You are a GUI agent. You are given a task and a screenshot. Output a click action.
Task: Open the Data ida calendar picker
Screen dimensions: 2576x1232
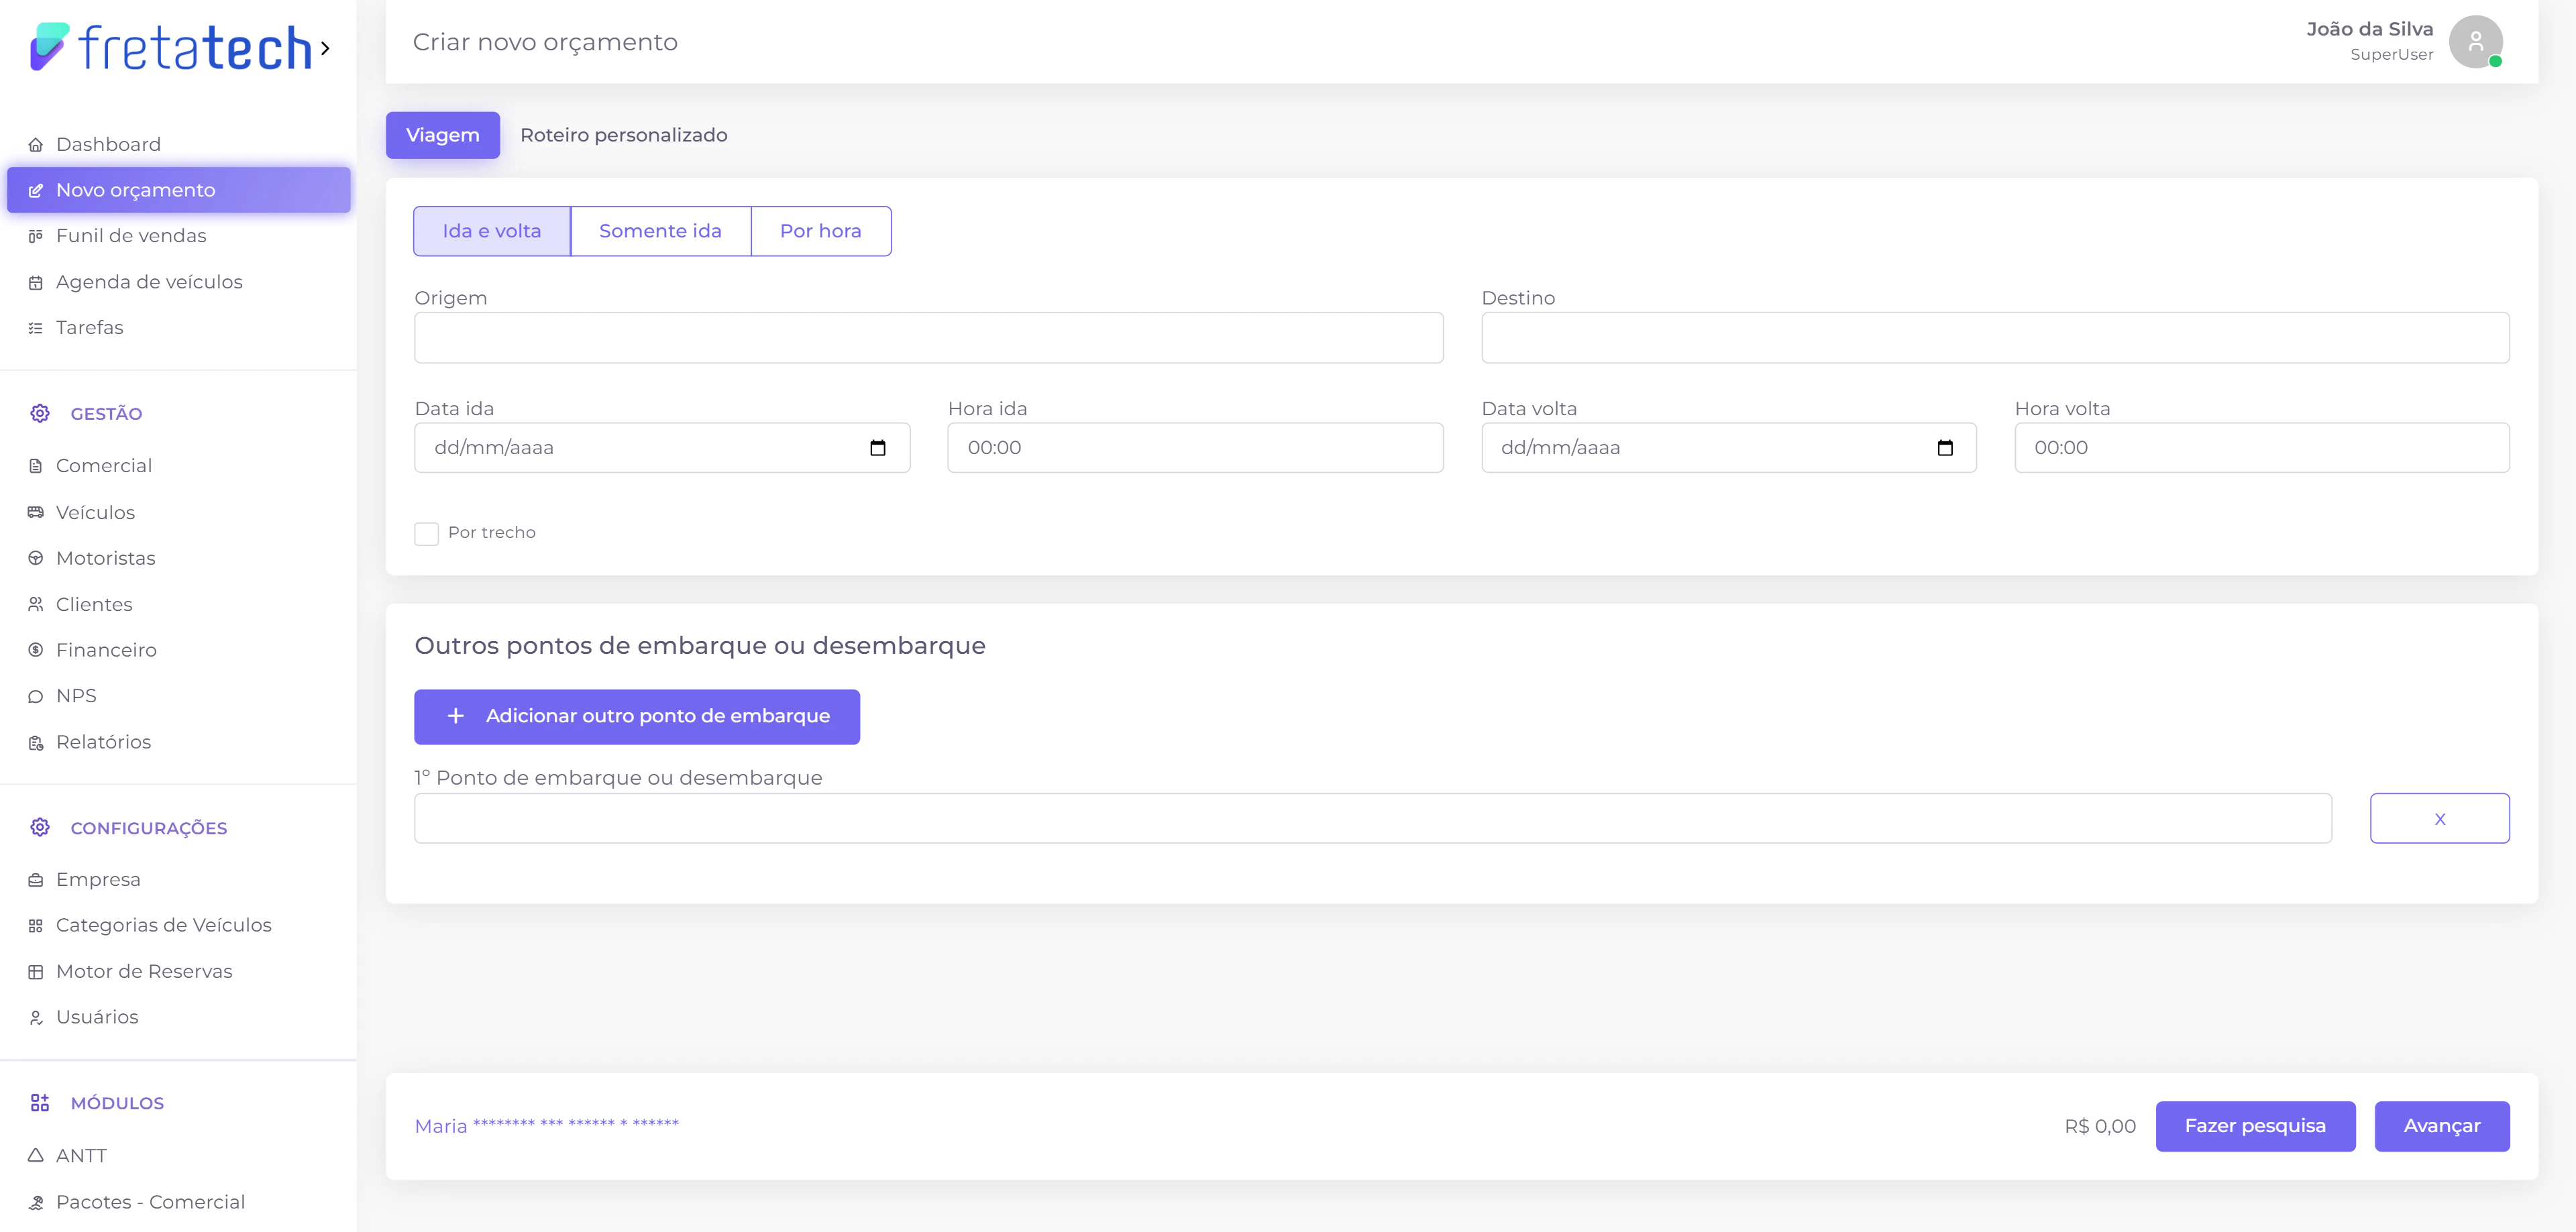(878, 448)
